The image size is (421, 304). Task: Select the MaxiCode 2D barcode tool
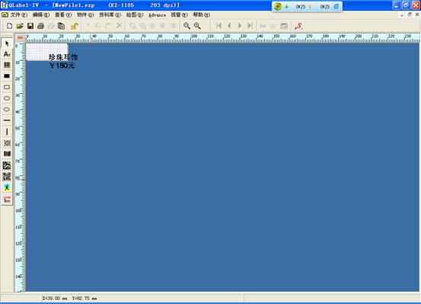pos(7,143)
